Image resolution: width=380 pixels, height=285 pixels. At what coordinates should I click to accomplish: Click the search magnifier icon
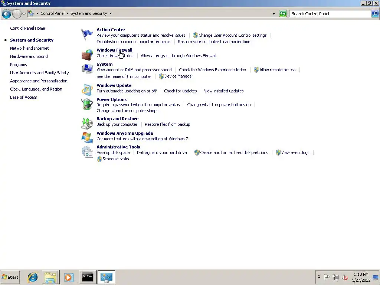[375, 14]
